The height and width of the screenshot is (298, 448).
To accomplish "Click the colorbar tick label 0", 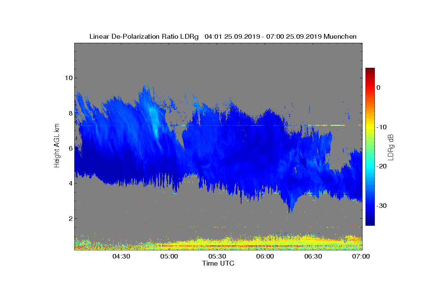I will [379, 88].
